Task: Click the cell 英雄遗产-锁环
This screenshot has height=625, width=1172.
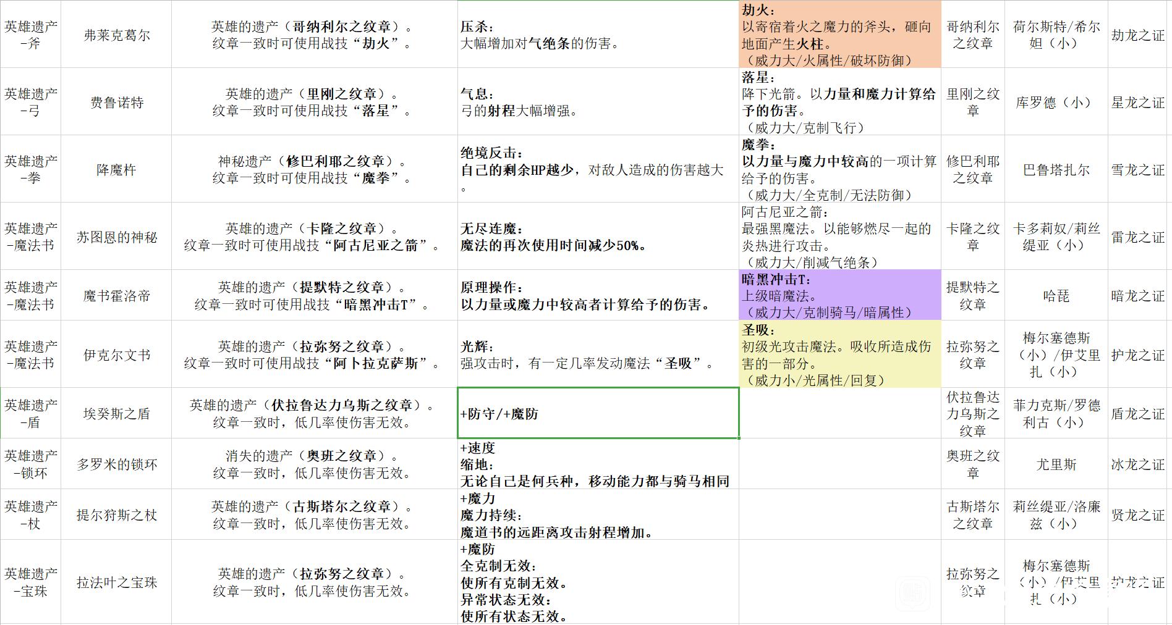Action: 30,464
